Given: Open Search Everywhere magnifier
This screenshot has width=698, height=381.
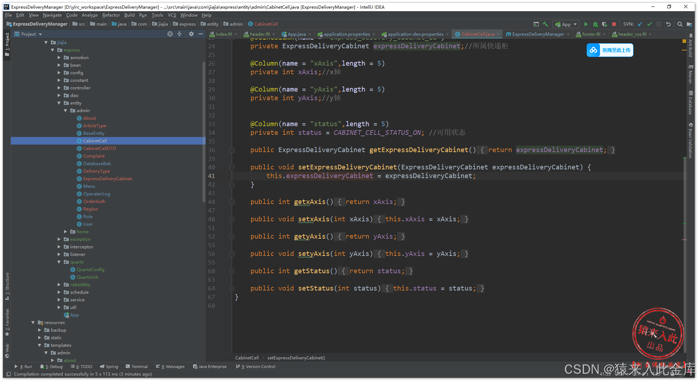Looking at the screenshot, I should [680, 24].
